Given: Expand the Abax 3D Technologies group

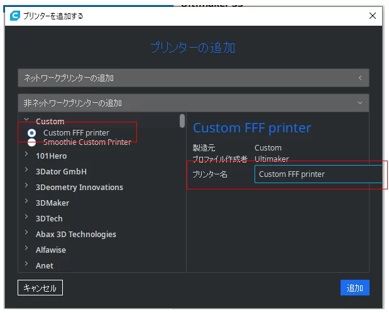Looking at the screenshot, I should [26, 232].
